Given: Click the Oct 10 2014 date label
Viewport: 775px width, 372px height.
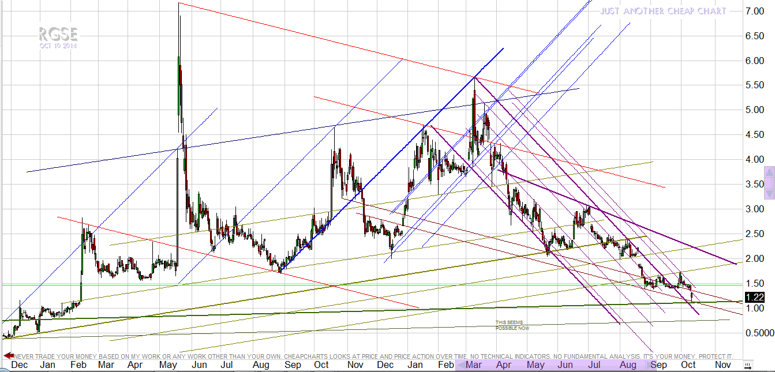Looking at the screenshot, I should [58, 46].
